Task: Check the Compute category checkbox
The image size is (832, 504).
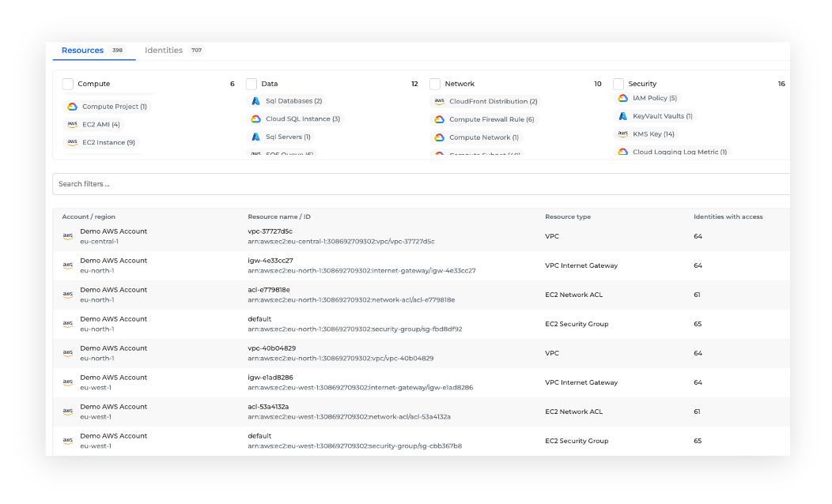Action: point(68,84)
